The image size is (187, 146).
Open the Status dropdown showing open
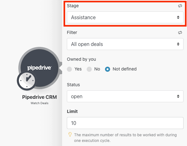click(125, 96)
